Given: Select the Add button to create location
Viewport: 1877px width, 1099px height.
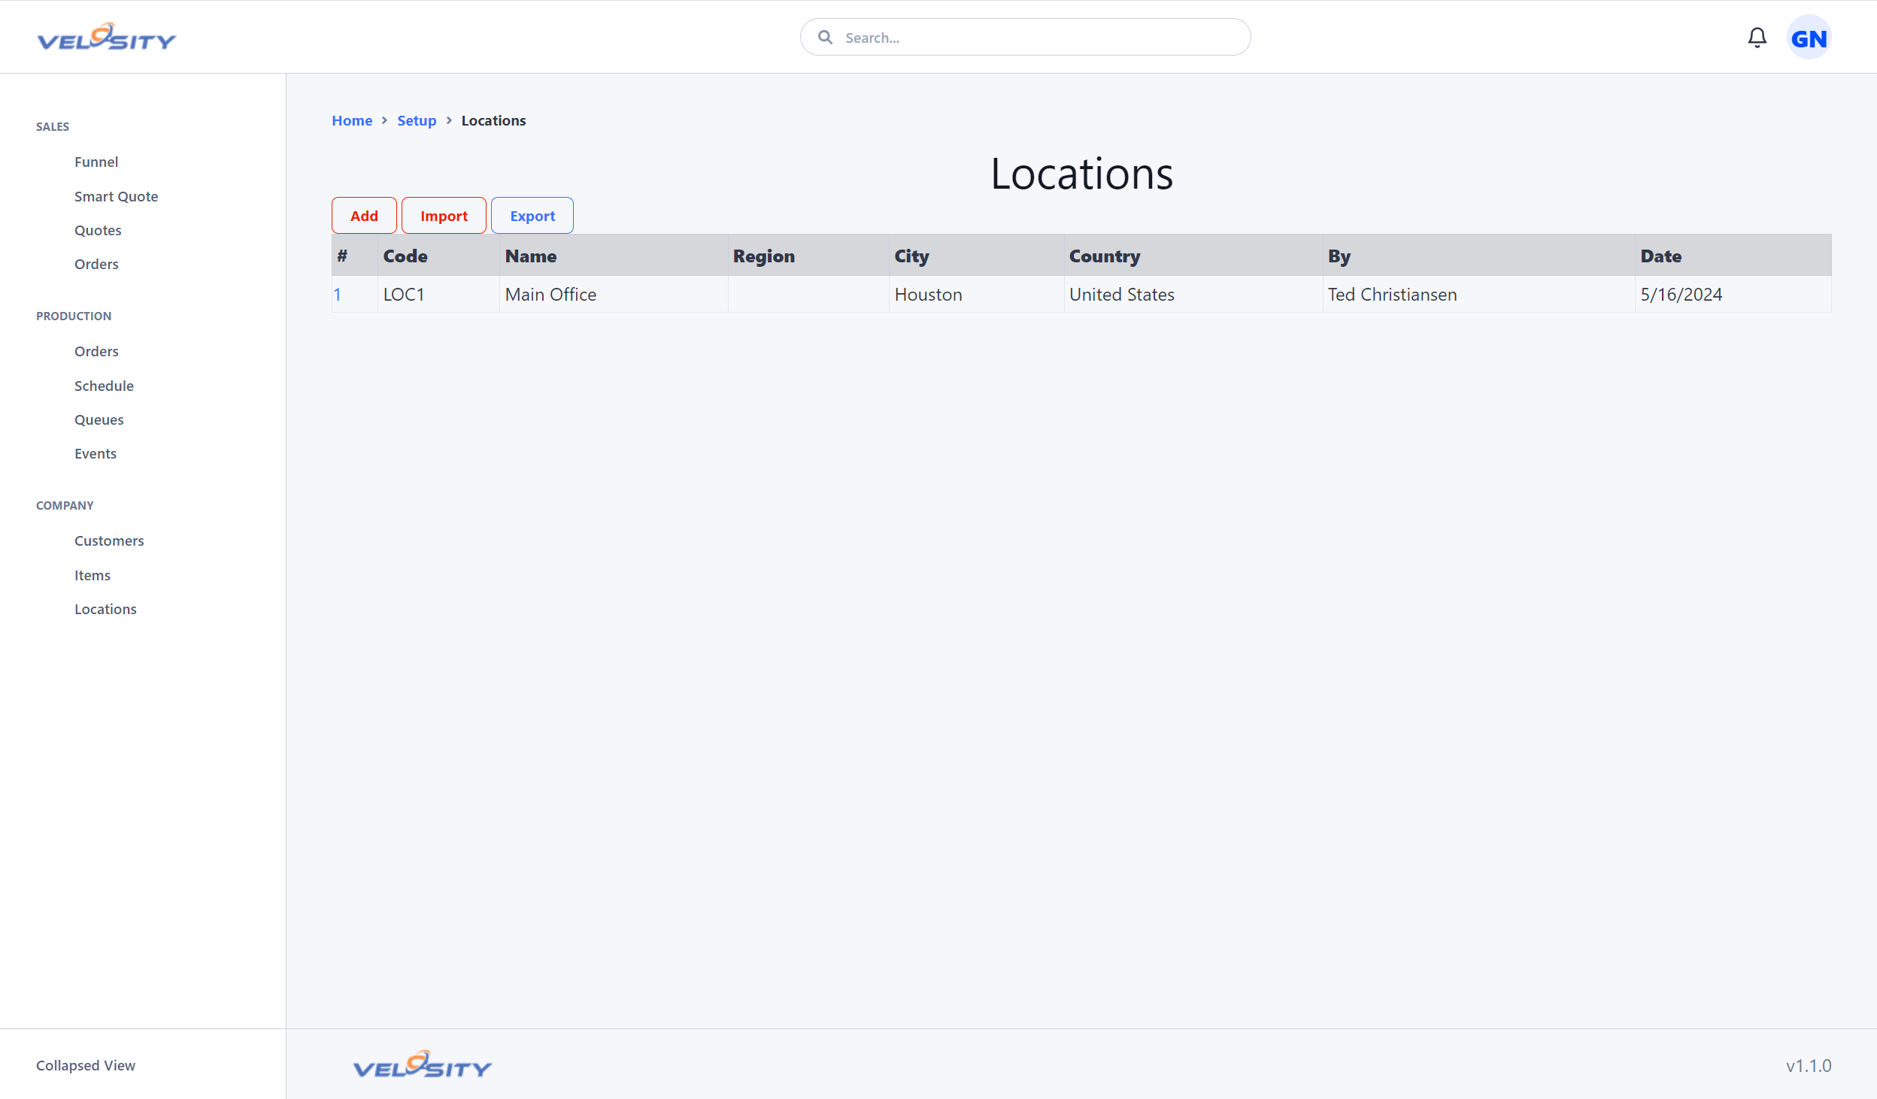Looking at the screenshot, I should click(364, 214).
